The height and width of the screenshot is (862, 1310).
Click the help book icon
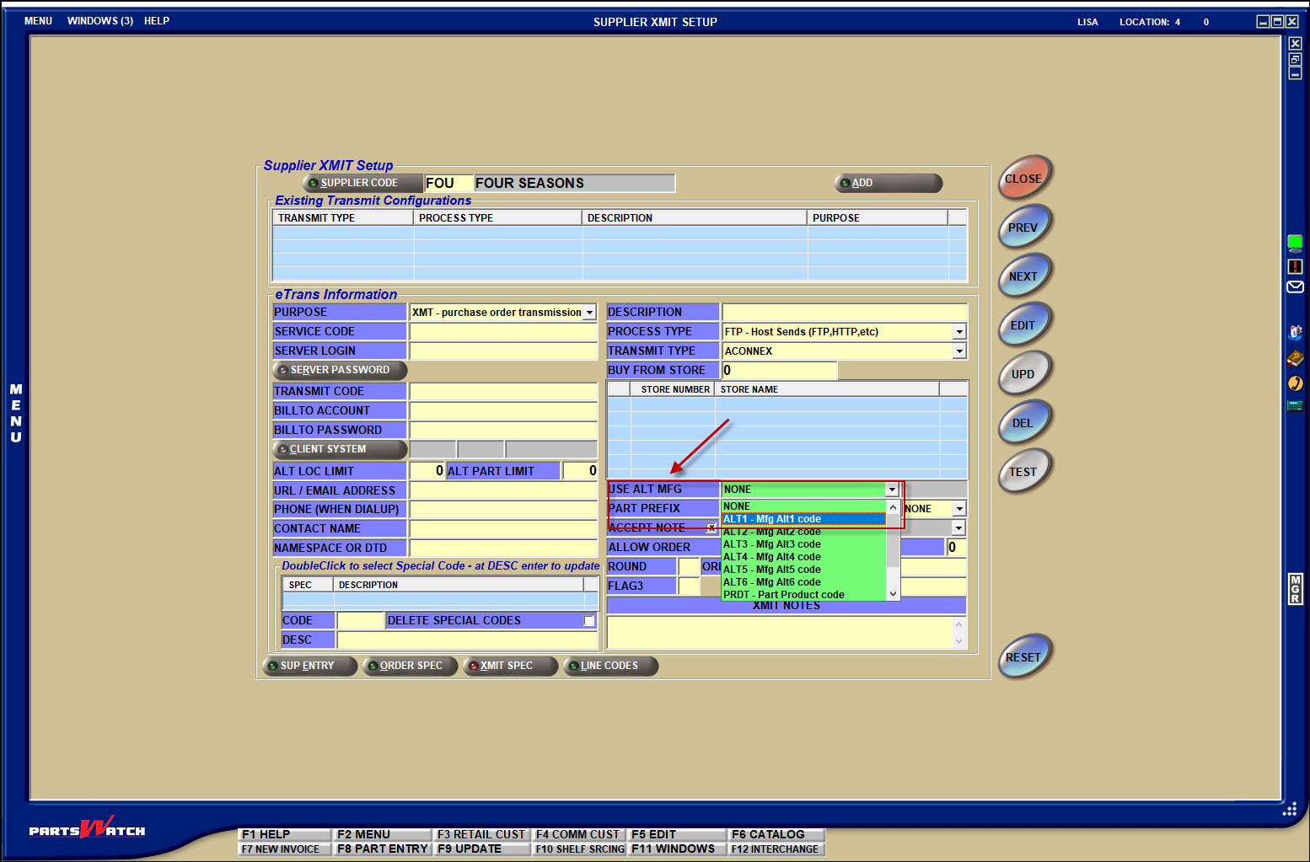pyautogui.click(x=1295, y=359)
